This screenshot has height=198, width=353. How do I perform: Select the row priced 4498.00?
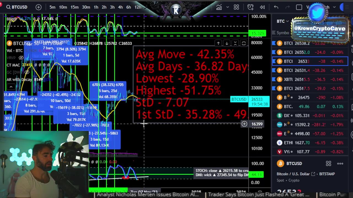(x=310, y=134)
